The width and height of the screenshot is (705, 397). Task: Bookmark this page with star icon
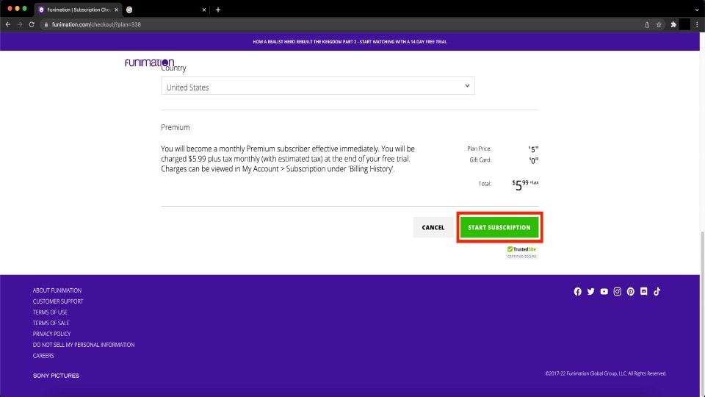(x=659, y=25)
